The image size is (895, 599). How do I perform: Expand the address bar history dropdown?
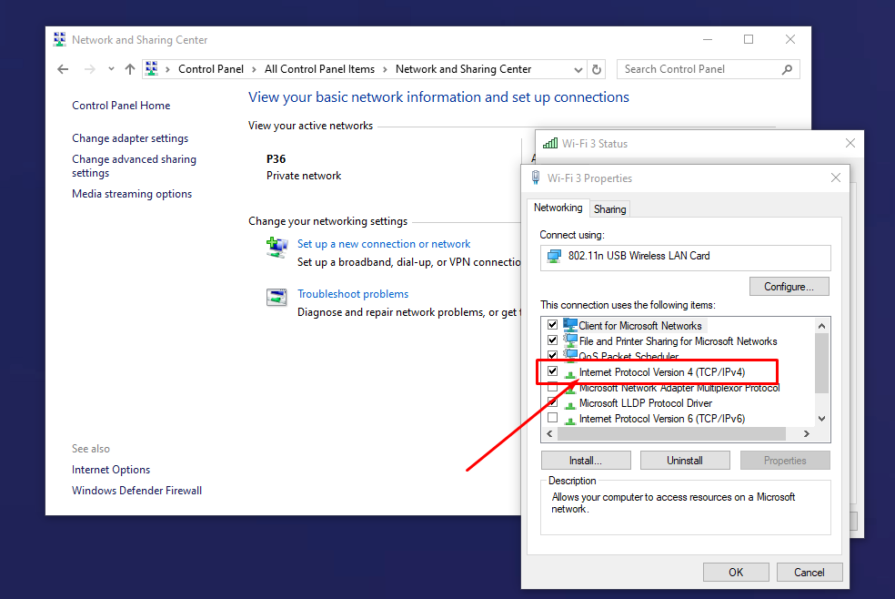(x=578, y=70)
